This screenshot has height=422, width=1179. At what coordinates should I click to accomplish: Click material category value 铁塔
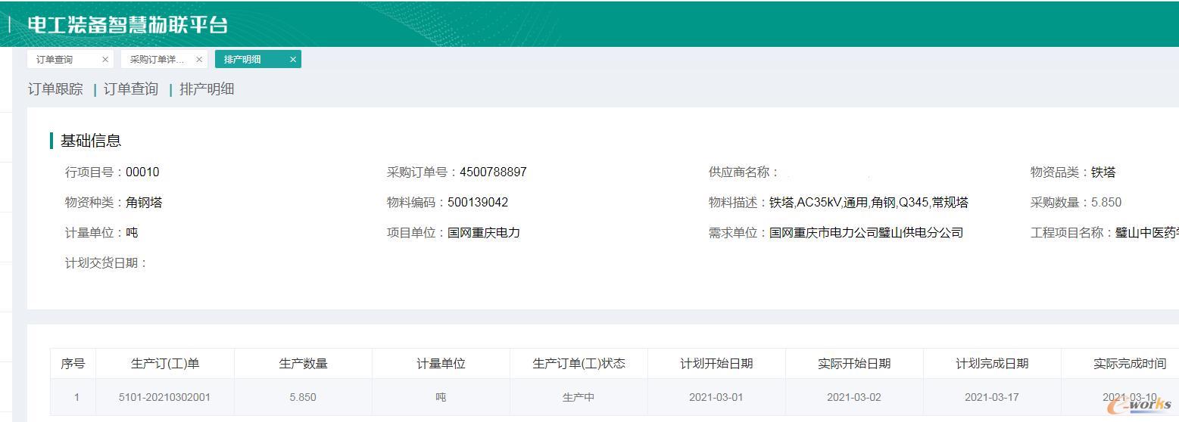click(1103, 172)
